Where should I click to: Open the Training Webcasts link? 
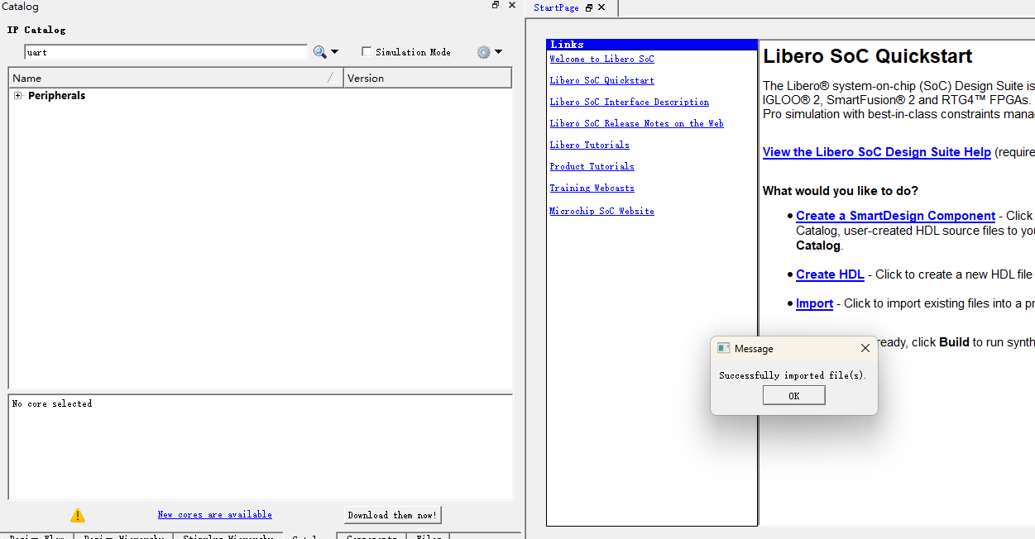coord(592,188)
